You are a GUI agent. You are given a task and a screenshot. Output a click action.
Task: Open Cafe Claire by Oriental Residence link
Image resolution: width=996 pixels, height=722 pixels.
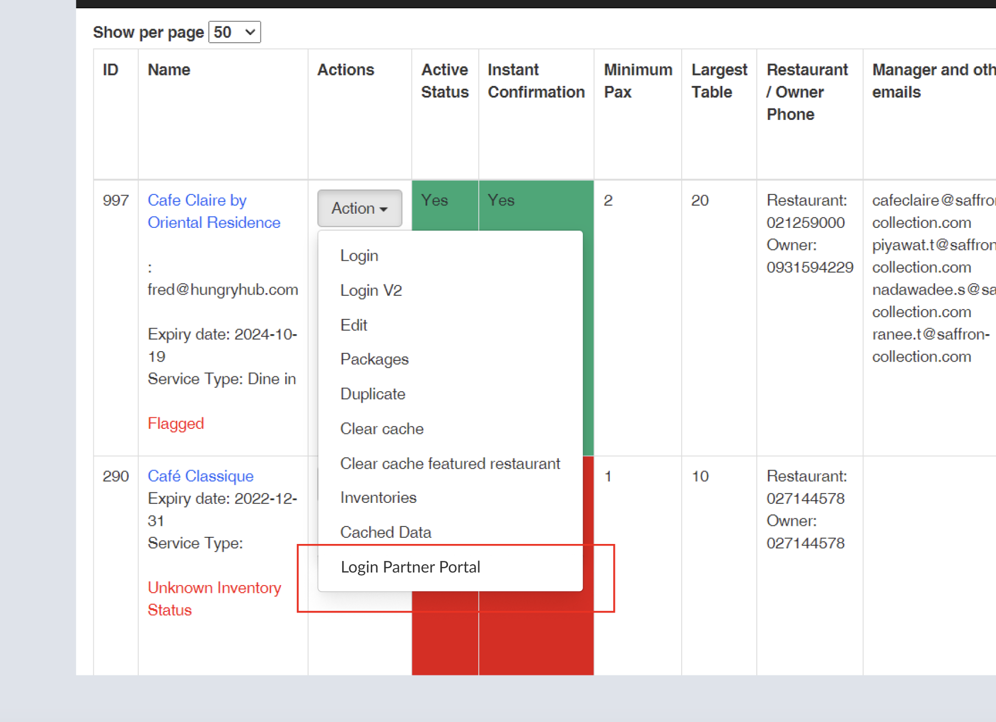(x=213, y=211)
